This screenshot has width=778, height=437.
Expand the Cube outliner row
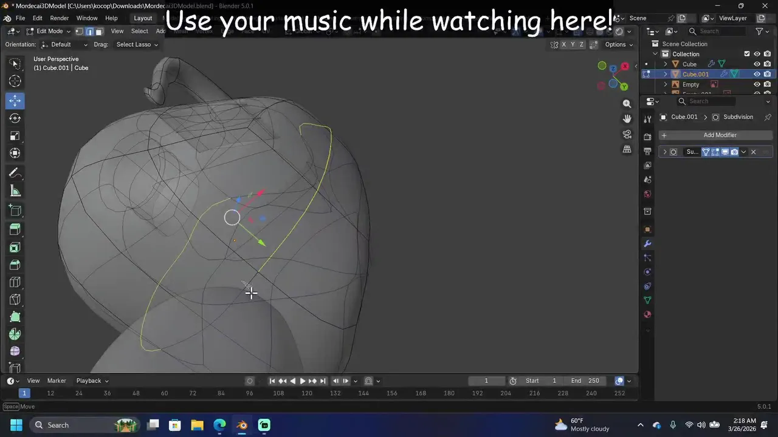(665, 64)
